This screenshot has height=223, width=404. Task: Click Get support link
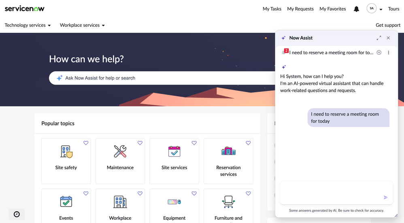tap(388, 25)
